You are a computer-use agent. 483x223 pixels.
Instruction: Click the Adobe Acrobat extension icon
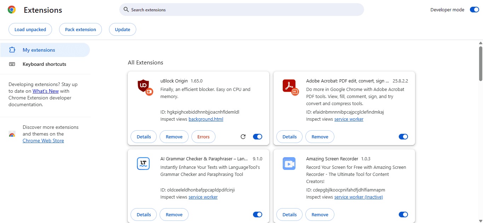coord(289,85)
